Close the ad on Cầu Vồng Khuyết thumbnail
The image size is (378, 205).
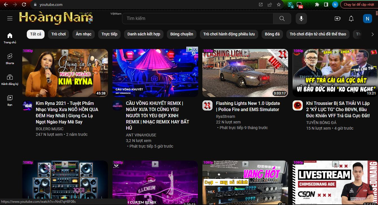[x=195, y=49]
